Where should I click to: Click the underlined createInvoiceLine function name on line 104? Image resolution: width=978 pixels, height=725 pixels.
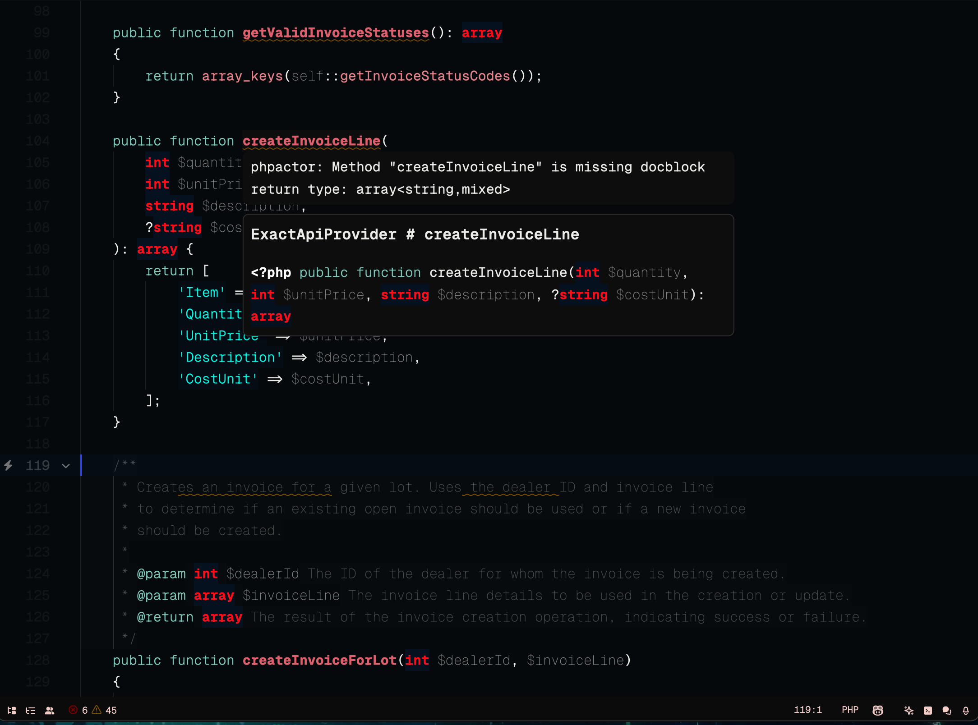tap(312, 141)
